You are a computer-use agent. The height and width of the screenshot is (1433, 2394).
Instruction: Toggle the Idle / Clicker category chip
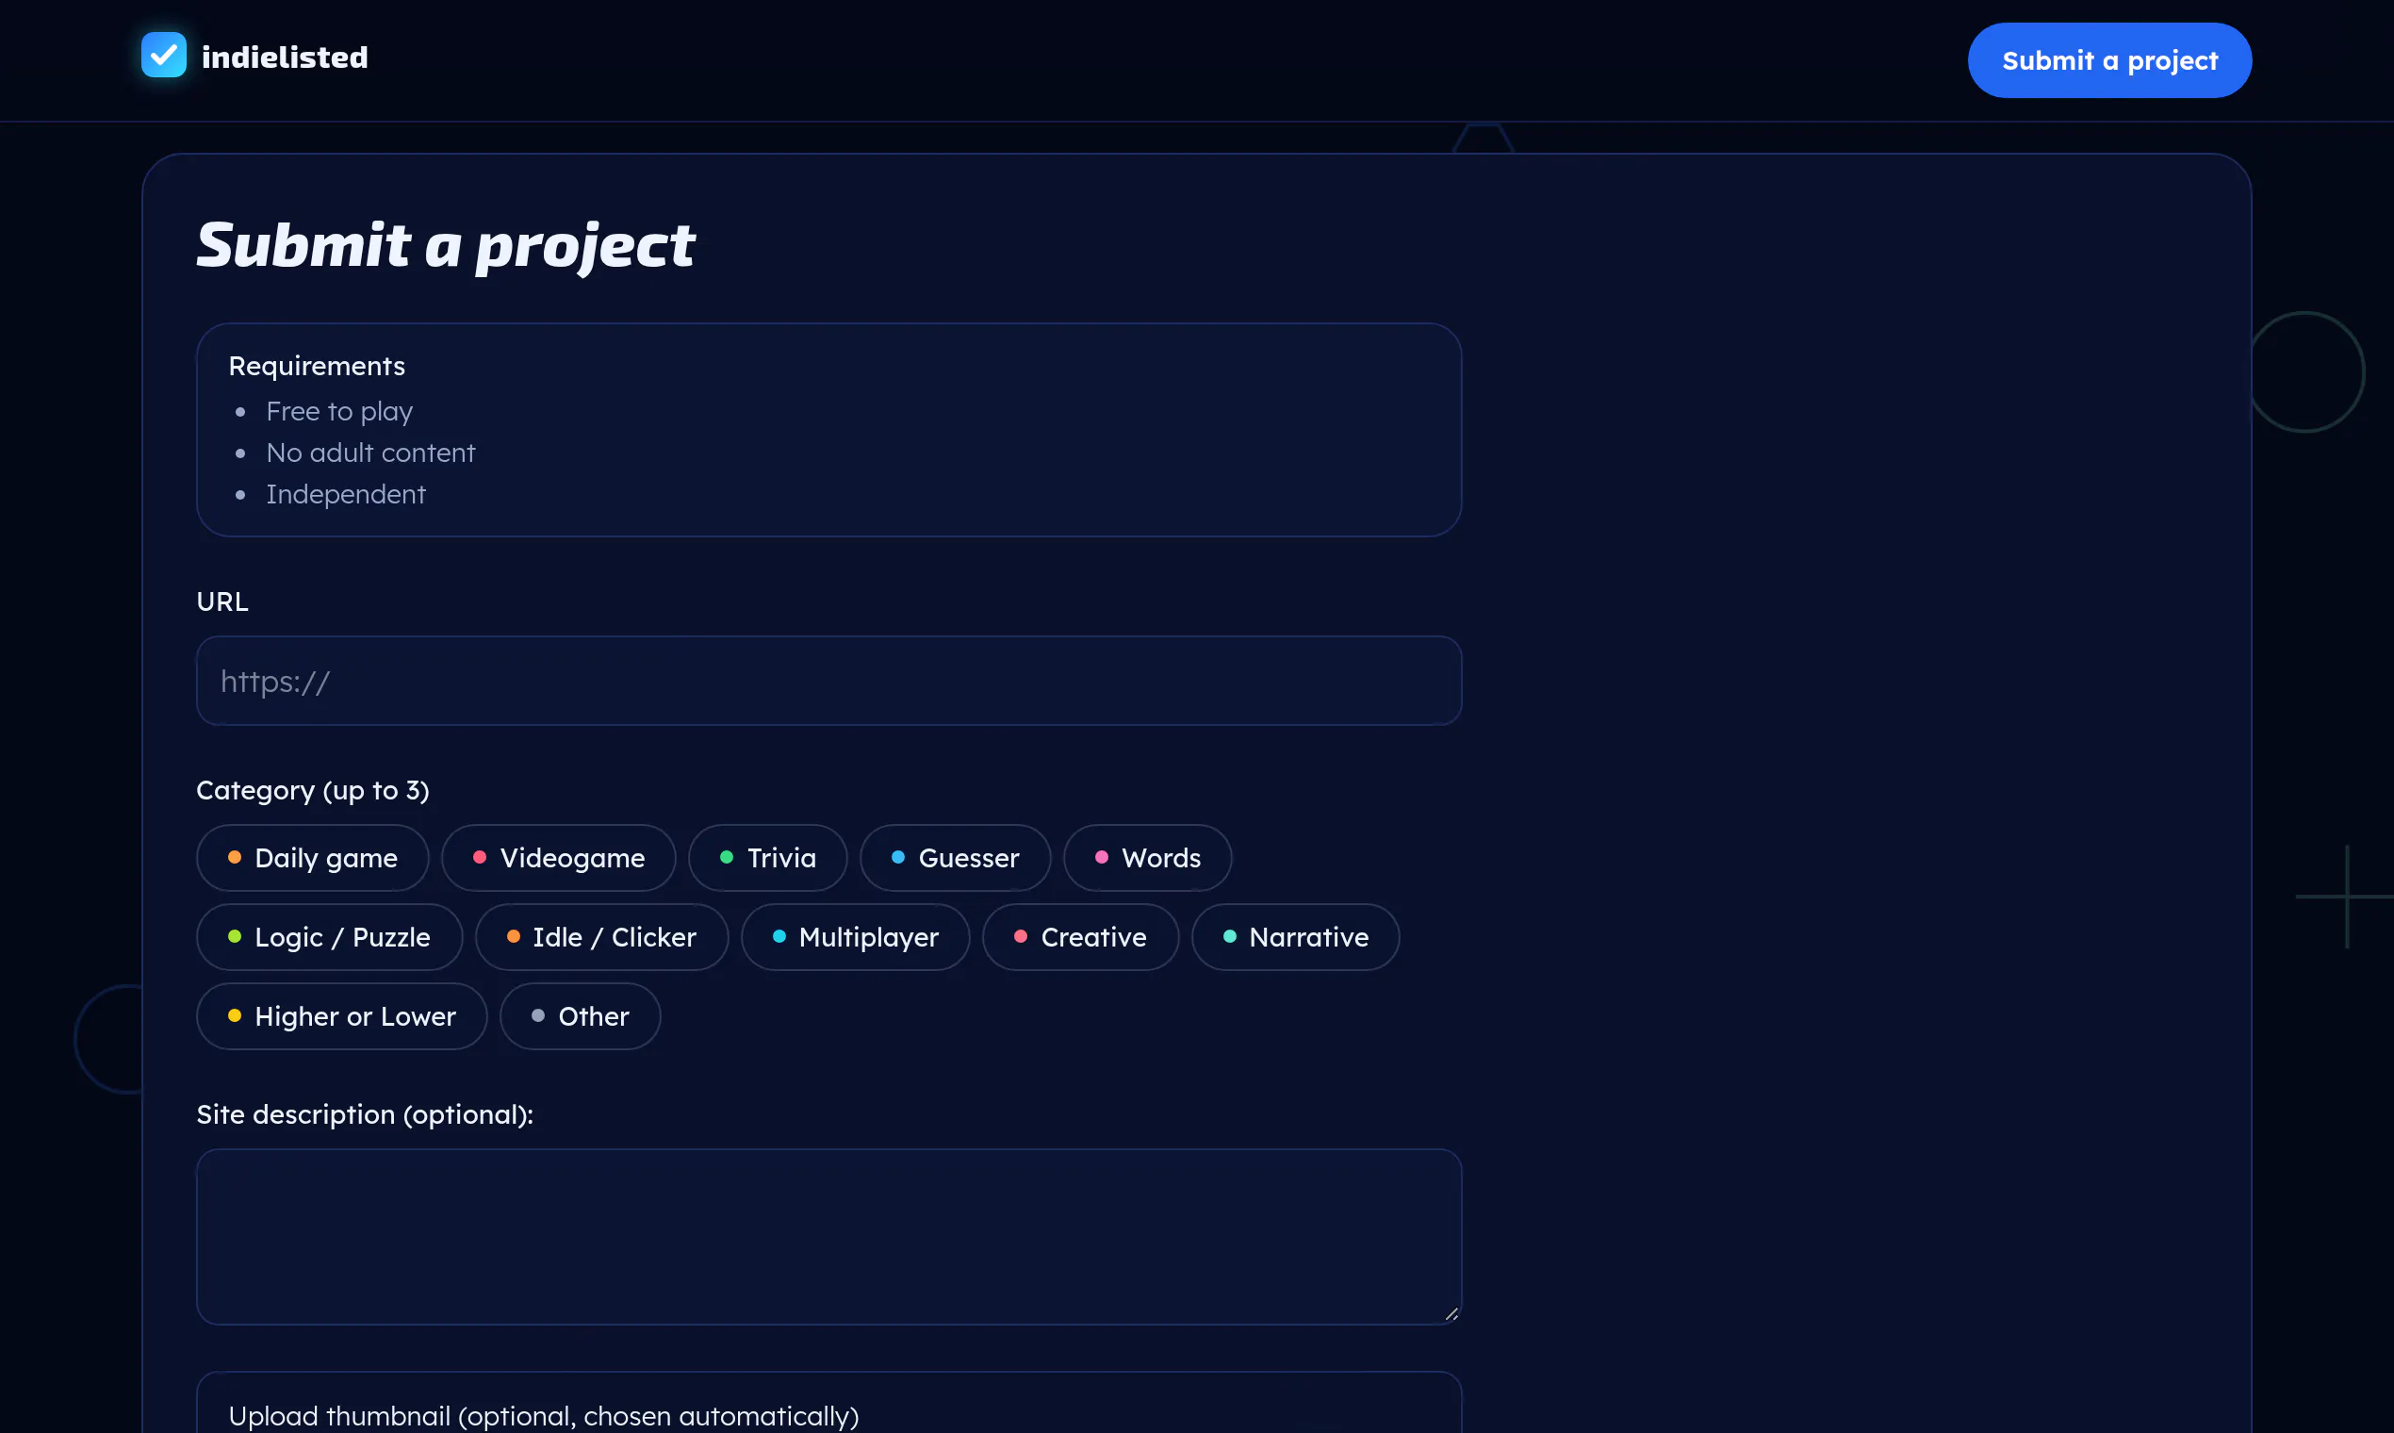pyautogui.click(x=601, y=937)
